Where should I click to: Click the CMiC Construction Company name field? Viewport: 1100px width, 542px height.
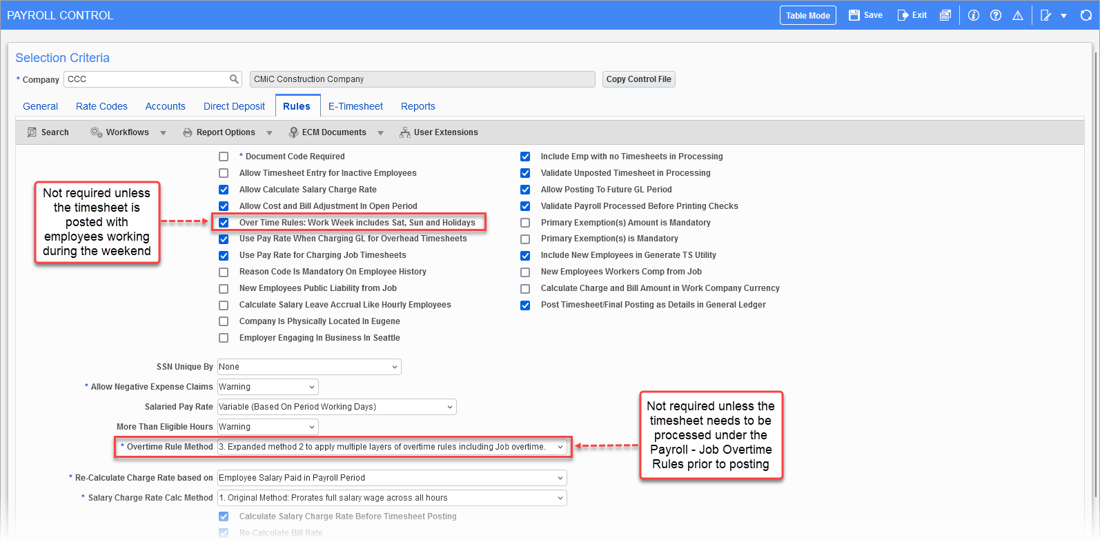pos(422,79)
